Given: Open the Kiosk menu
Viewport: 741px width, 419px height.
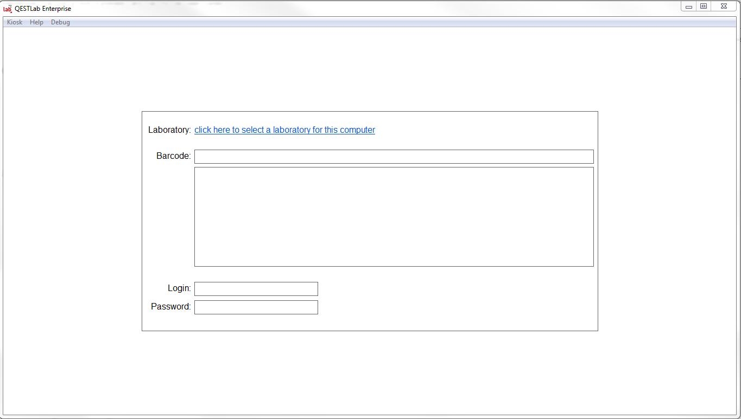Looking at the screenshot, I should (x=15, y=22).
